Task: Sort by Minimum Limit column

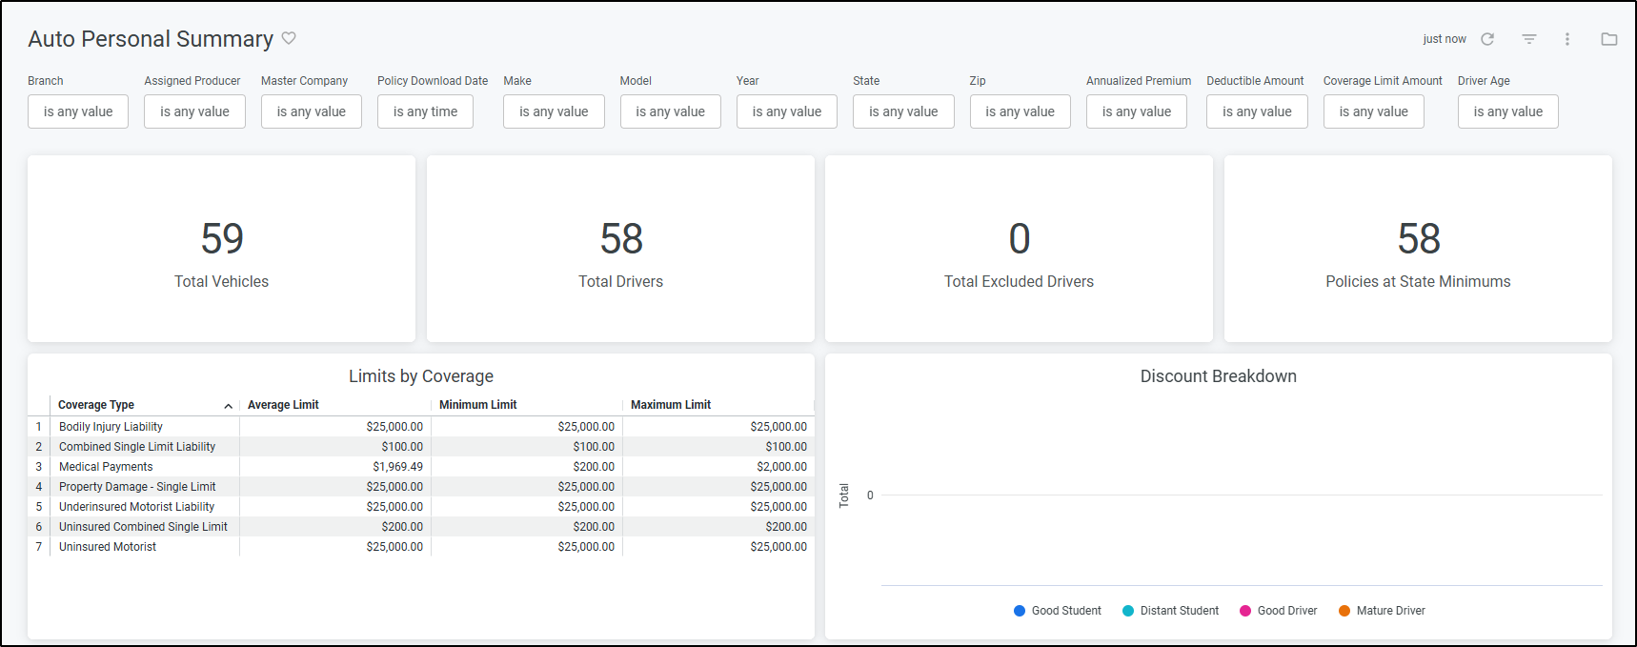Action: 478,405
